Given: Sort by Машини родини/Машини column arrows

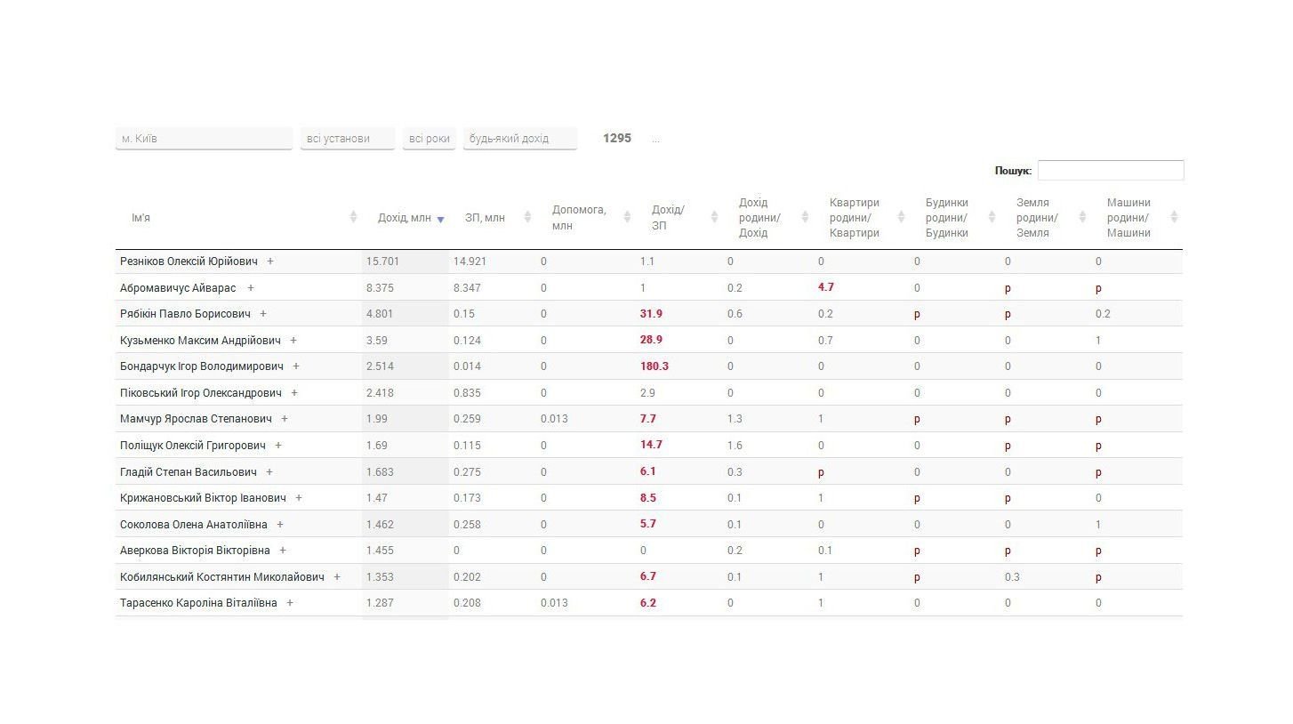Looking at the screenshot, I should [x=1174, y=217].
